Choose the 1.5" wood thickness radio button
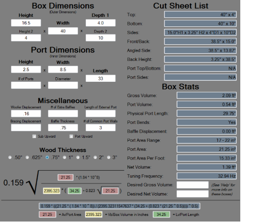The width and height of the screenshot is (254, 222). coord(78,157)
